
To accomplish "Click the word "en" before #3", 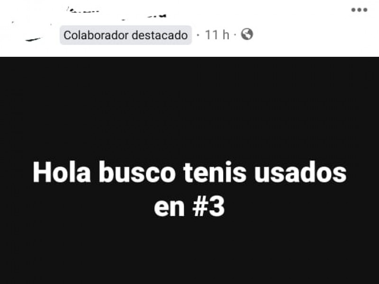I will (x=170, y=208).
